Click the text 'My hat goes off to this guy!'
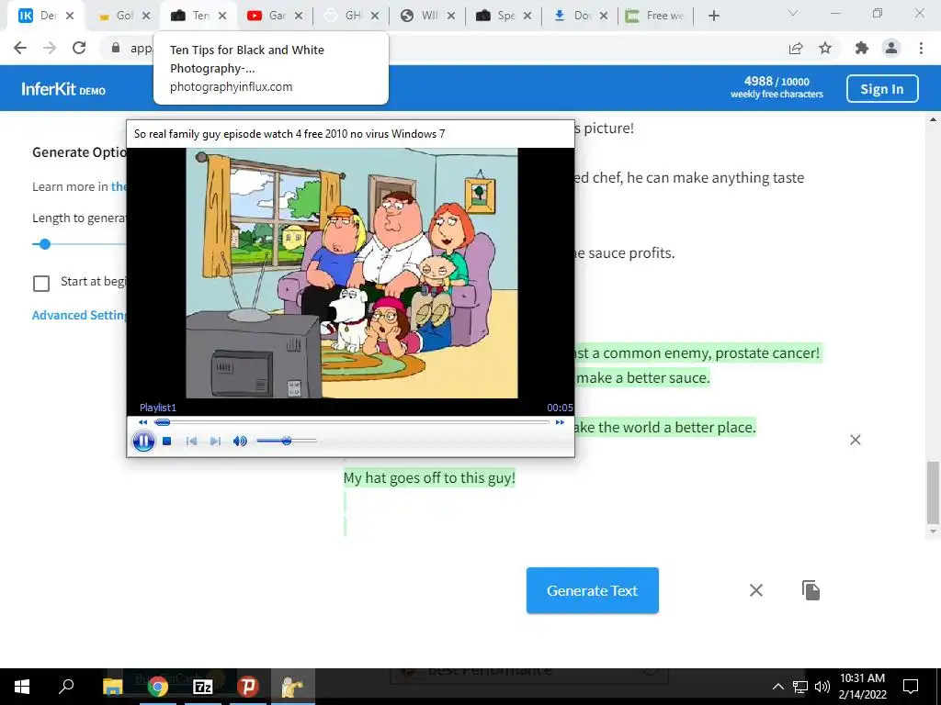This screenshot has height=705, width=941. click(429, 477)
